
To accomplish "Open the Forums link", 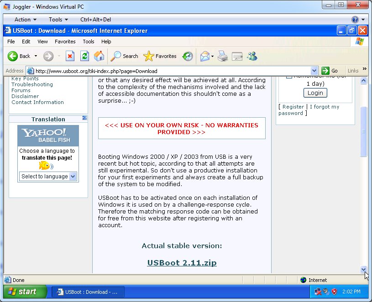I will [21, 90].
